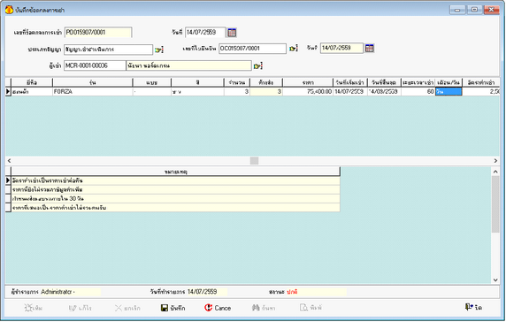Click the ยกเลิก (Void) button with the X icon
506x322 pixels.
[127, 308]
